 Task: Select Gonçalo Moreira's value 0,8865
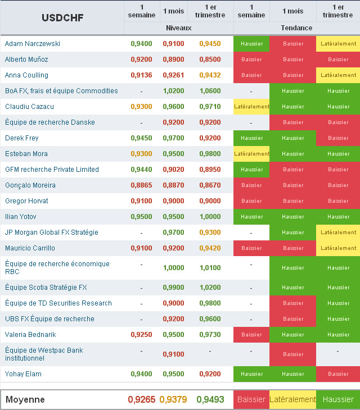click(141, 185)
